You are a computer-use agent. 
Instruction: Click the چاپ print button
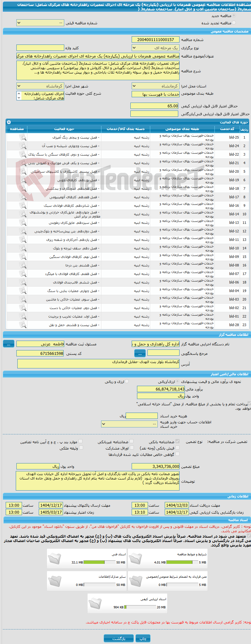pyautogui.click(x=143, y=638)
